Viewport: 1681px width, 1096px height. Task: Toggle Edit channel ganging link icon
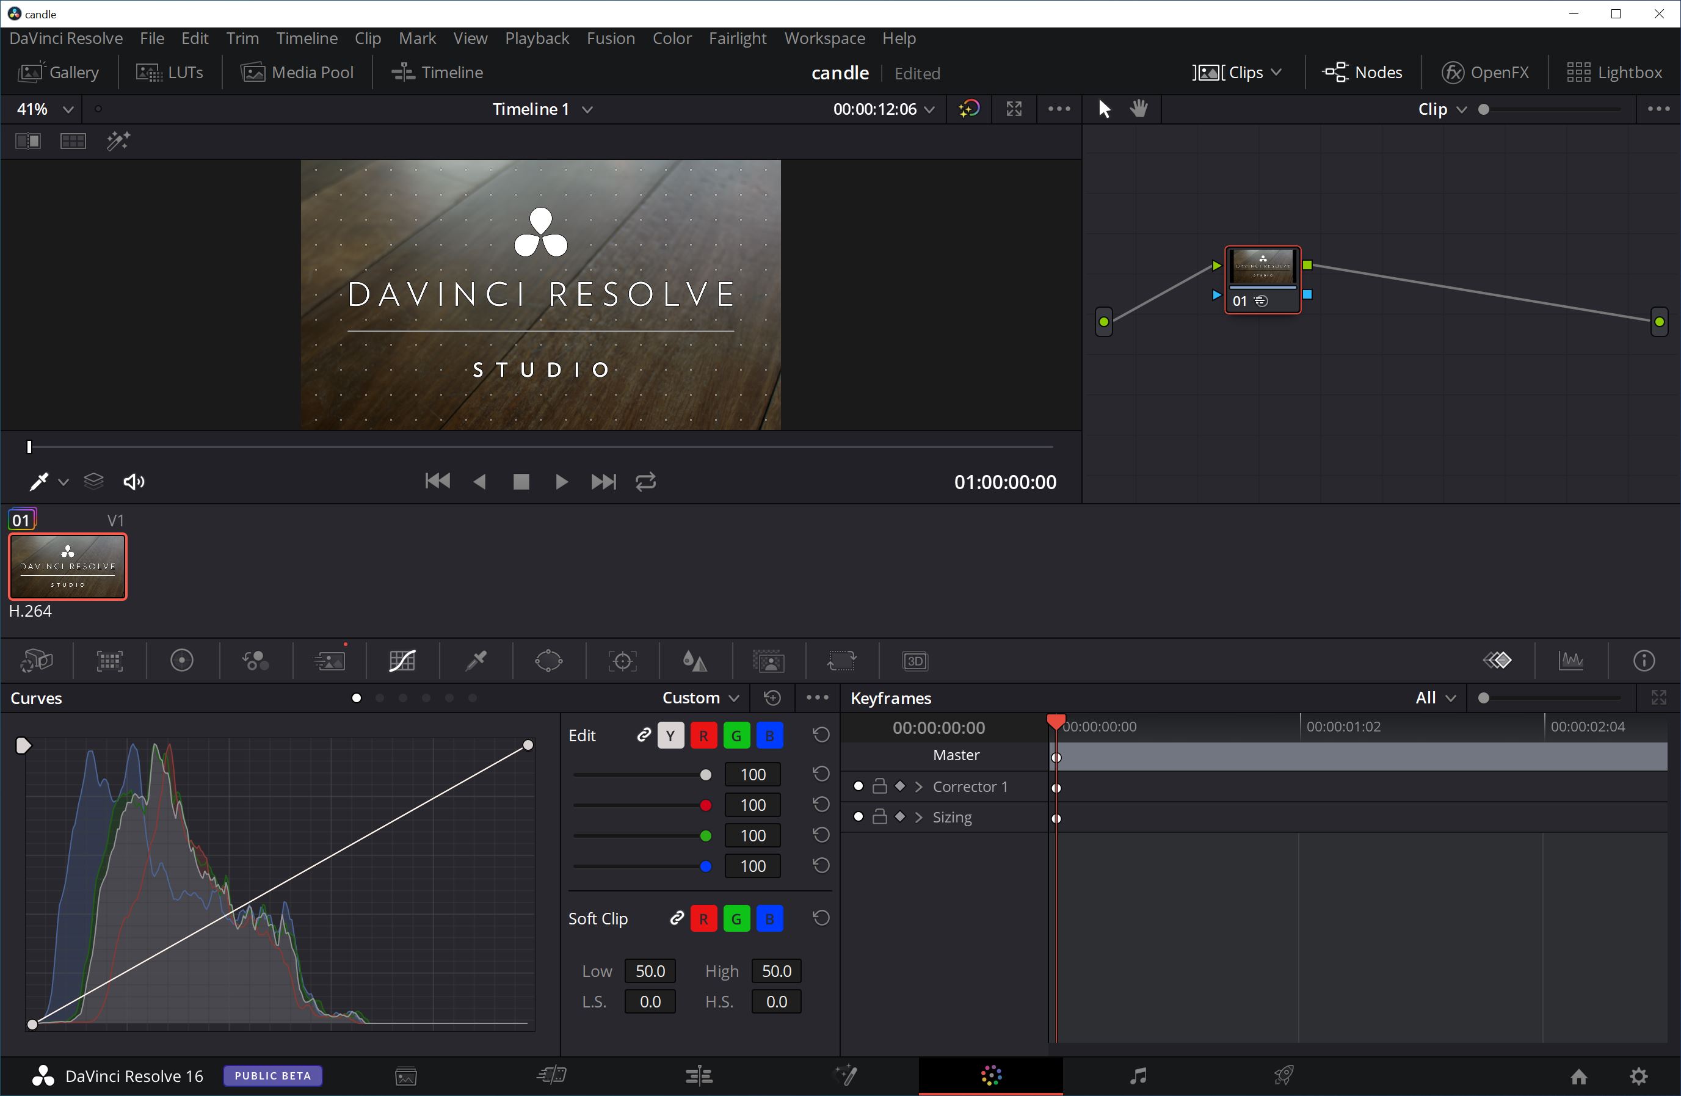[644, 735]
